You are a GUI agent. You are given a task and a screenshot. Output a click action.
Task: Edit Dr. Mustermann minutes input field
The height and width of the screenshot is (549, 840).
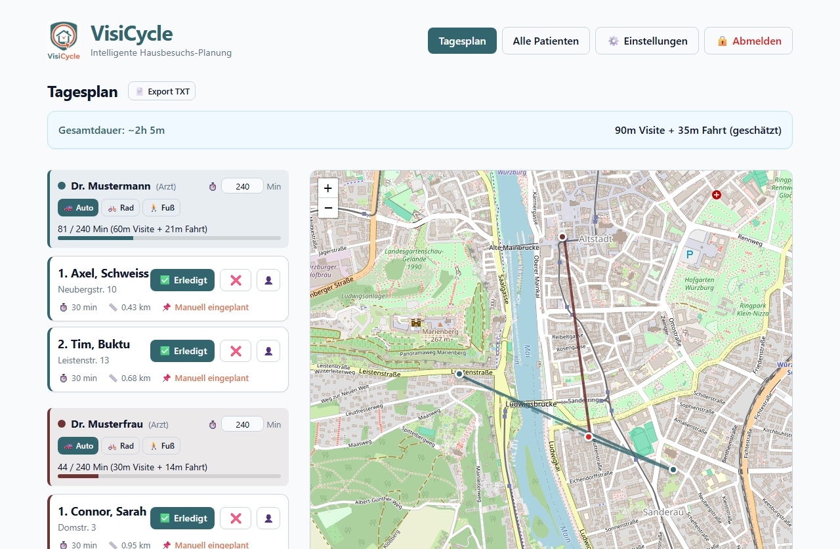pyautogui.click(x=242, y=186)
